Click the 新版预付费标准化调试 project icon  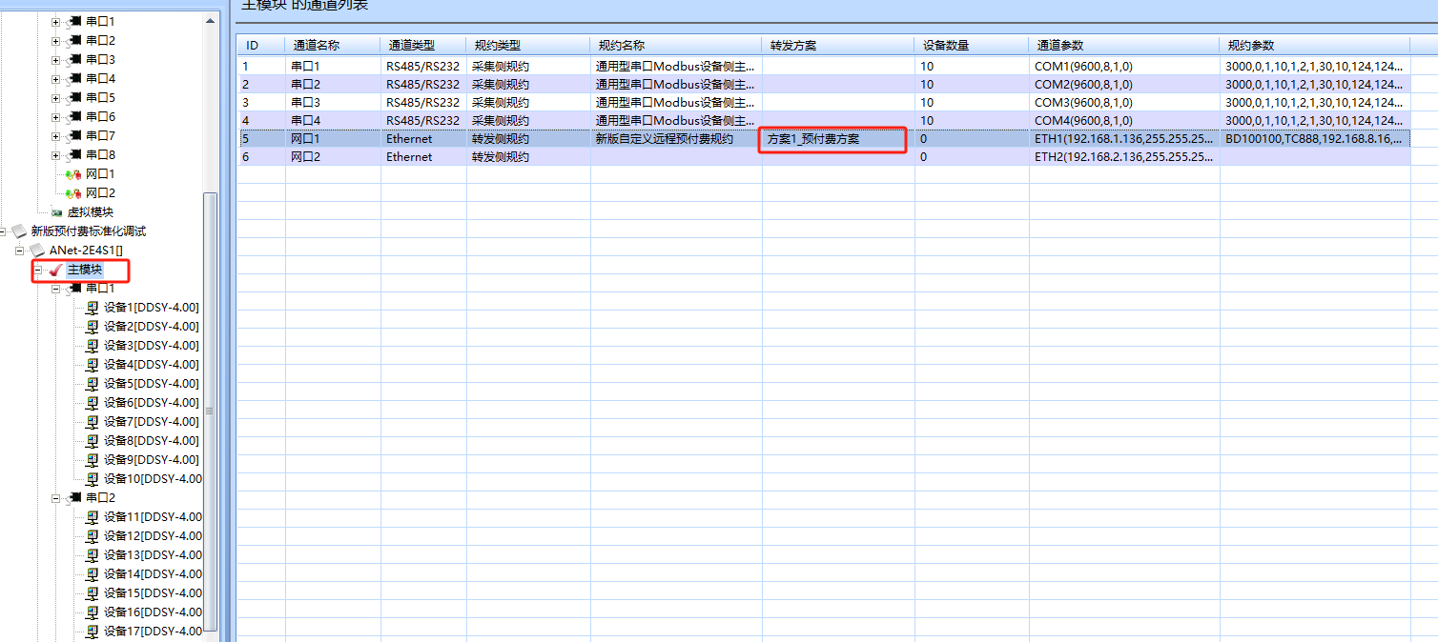coord(19,231)
